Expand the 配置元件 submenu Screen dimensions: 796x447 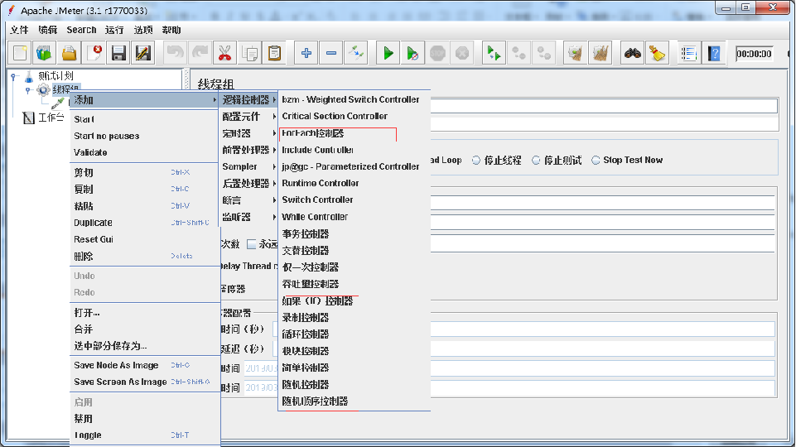[248, 117]
